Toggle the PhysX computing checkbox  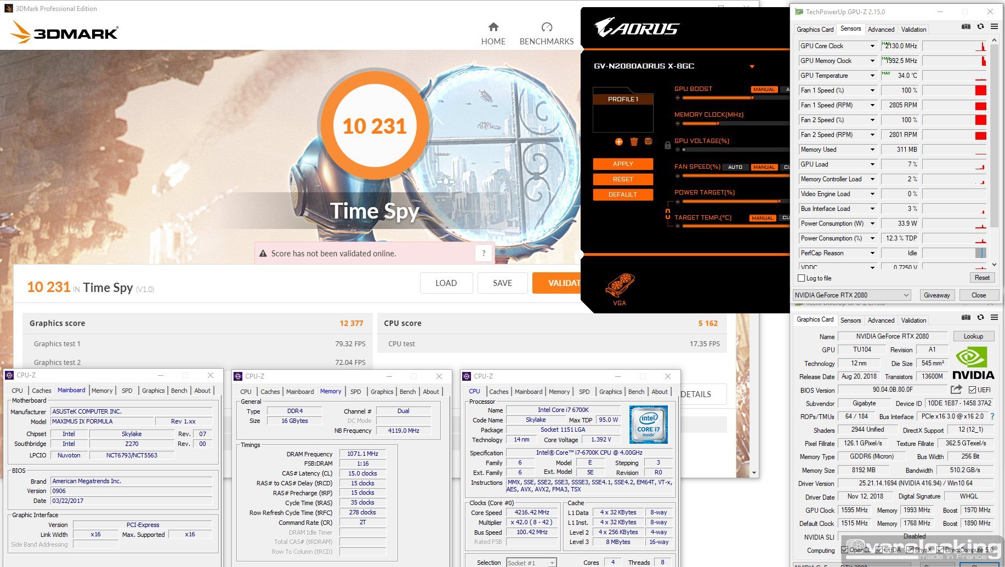tap(910, 550)
